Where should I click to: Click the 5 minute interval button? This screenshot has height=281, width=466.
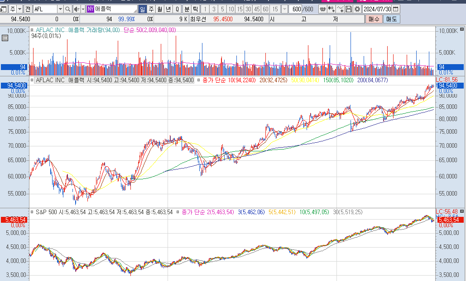click(222, 9)
